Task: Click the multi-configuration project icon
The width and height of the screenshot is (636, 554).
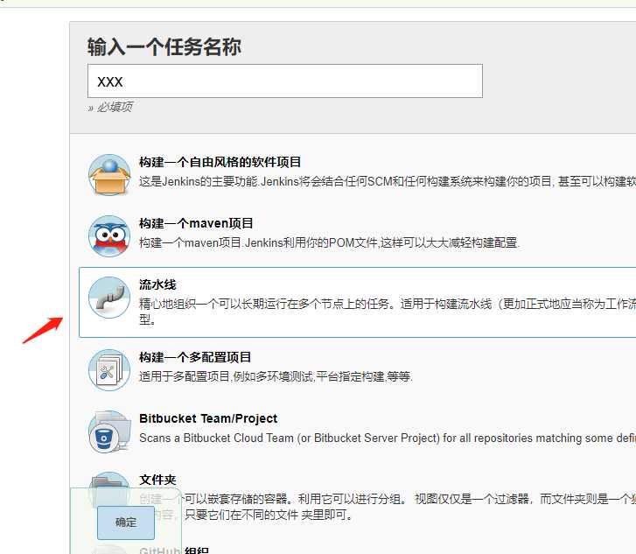Action: (109, 370)
